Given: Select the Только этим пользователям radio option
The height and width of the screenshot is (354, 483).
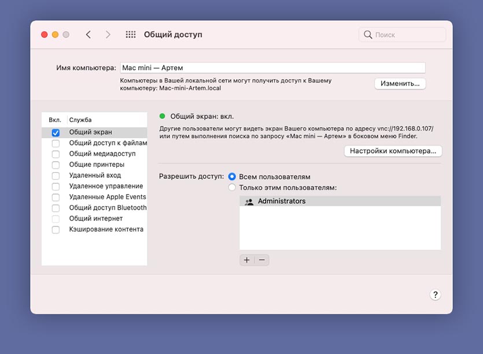Looking at the screenshot, I should 232,188.
